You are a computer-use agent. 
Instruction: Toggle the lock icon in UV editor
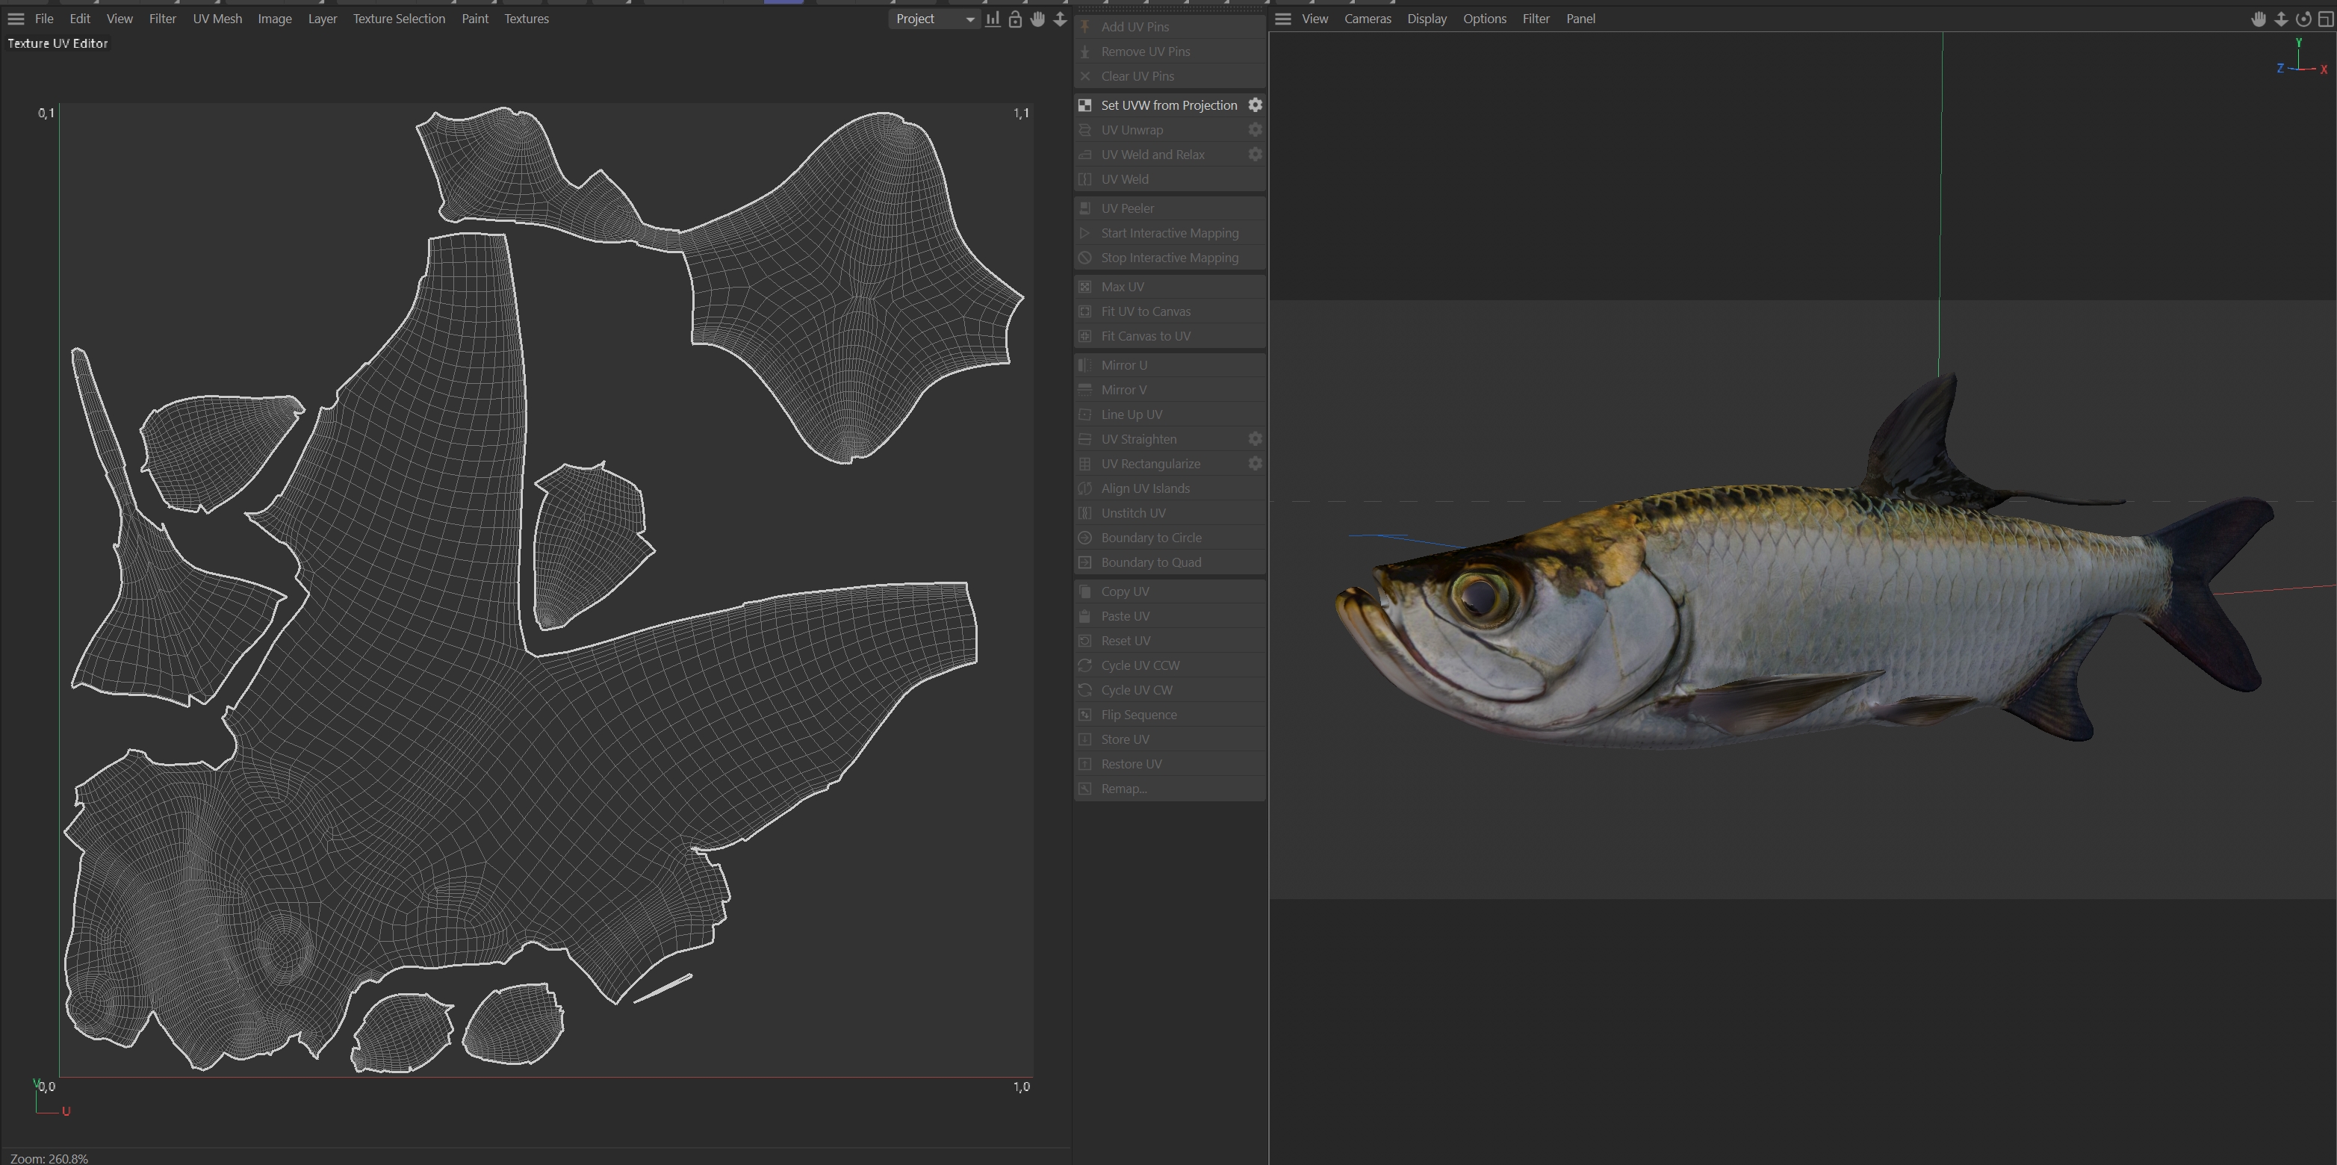tap(1015, 19)
